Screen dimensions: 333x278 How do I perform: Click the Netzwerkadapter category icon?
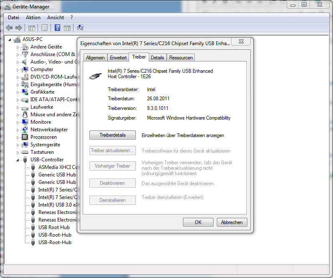pyautogui.click(x=25, y=130)
